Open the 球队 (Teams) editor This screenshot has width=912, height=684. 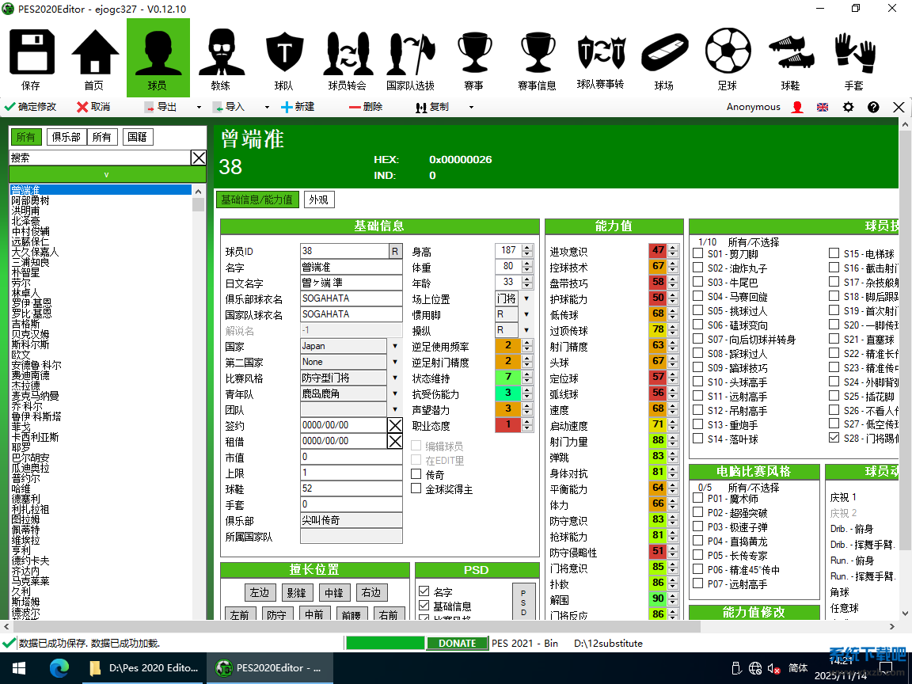(284, 57)
